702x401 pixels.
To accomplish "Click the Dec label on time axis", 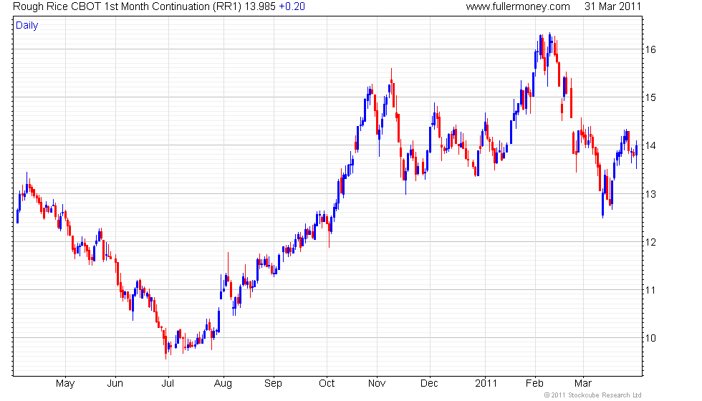I will pyautogui.click(x=429, y=384).
